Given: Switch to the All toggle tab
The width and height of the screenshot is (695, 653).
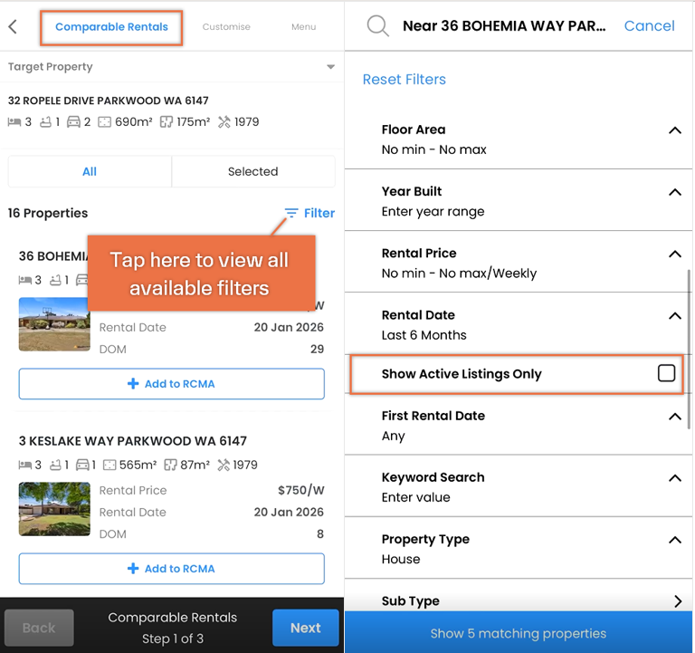Looking at the screenshot, I should pyautogui.click(x=90, y=171).
